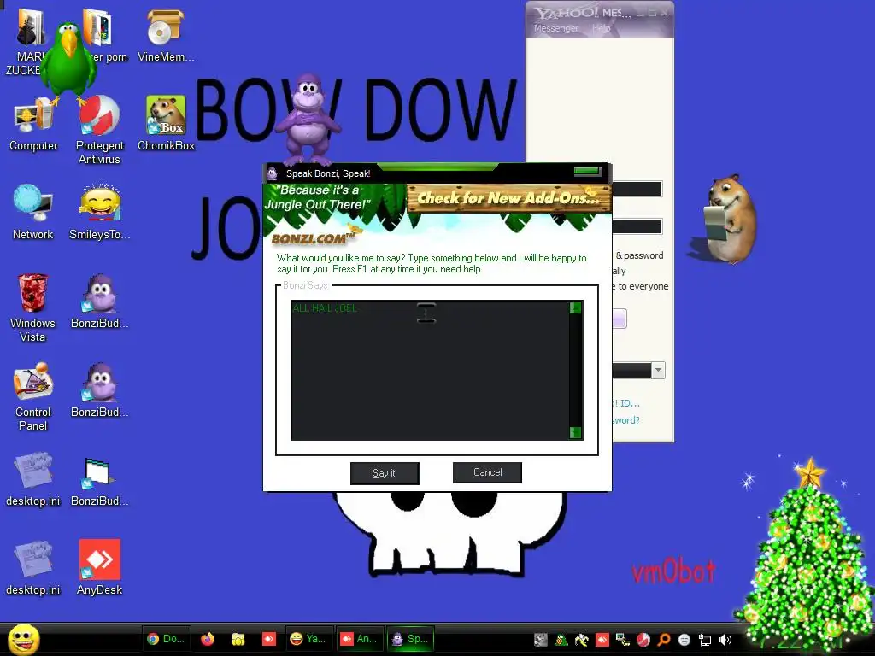This screenshot has width=875, height=656.
Task: Open the AnyDesk desktop shortcut
Action: (x=99, y=567)
